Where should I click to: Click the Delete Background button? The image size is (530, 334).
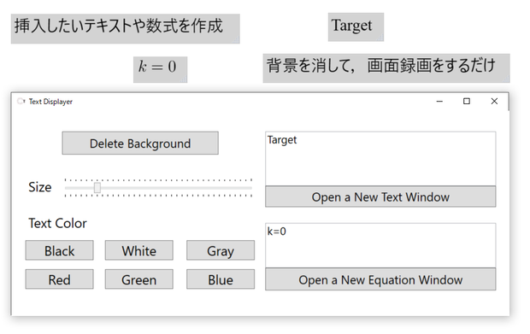coord(140,144)
